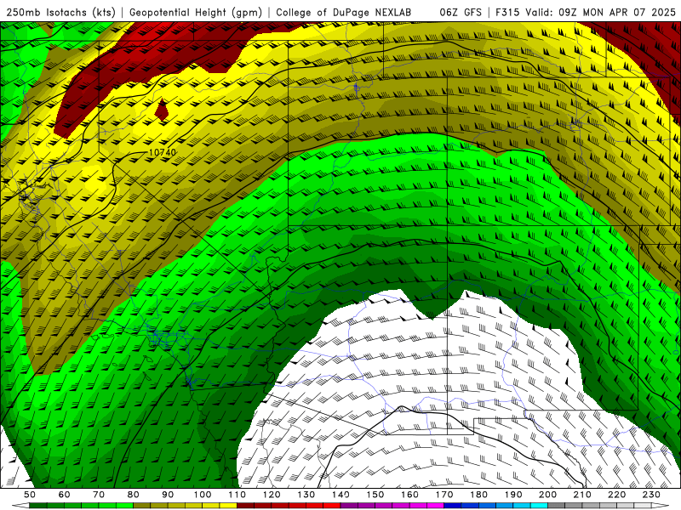681x510 pixels.
Task: Click the "Geopotential Height (gpm)" header text
Action: [x=196, y=13]
